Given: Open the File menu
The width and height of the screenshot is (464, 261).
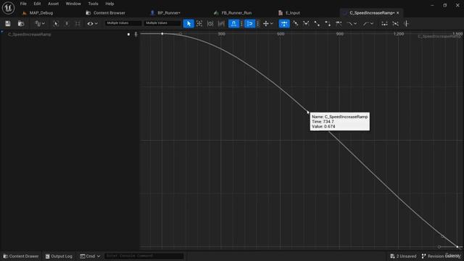Looking at the screenshot, I should pyautogui.click(x=23, y=4).
